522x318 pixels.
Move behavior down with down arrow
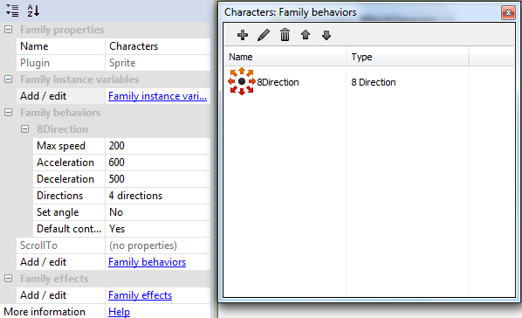326,35
